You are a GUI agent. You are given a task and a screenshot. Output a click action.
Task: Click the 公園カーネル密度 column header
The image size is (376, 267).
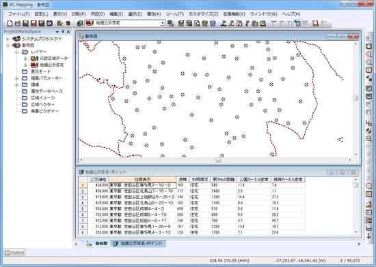point(254,179)
